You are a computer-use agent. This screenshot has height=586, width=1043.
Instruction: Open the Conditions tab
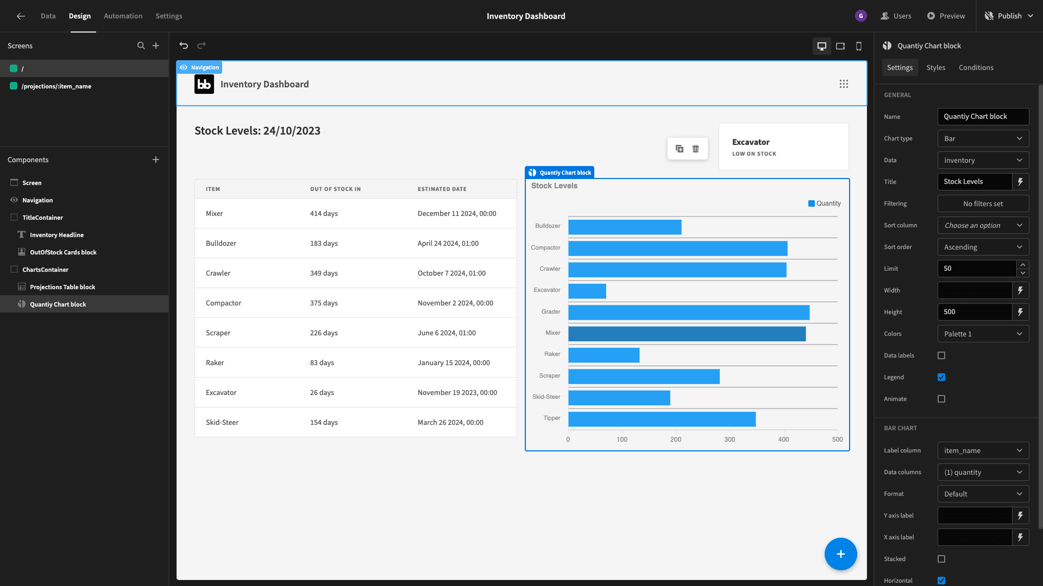(x=976, y=68)
